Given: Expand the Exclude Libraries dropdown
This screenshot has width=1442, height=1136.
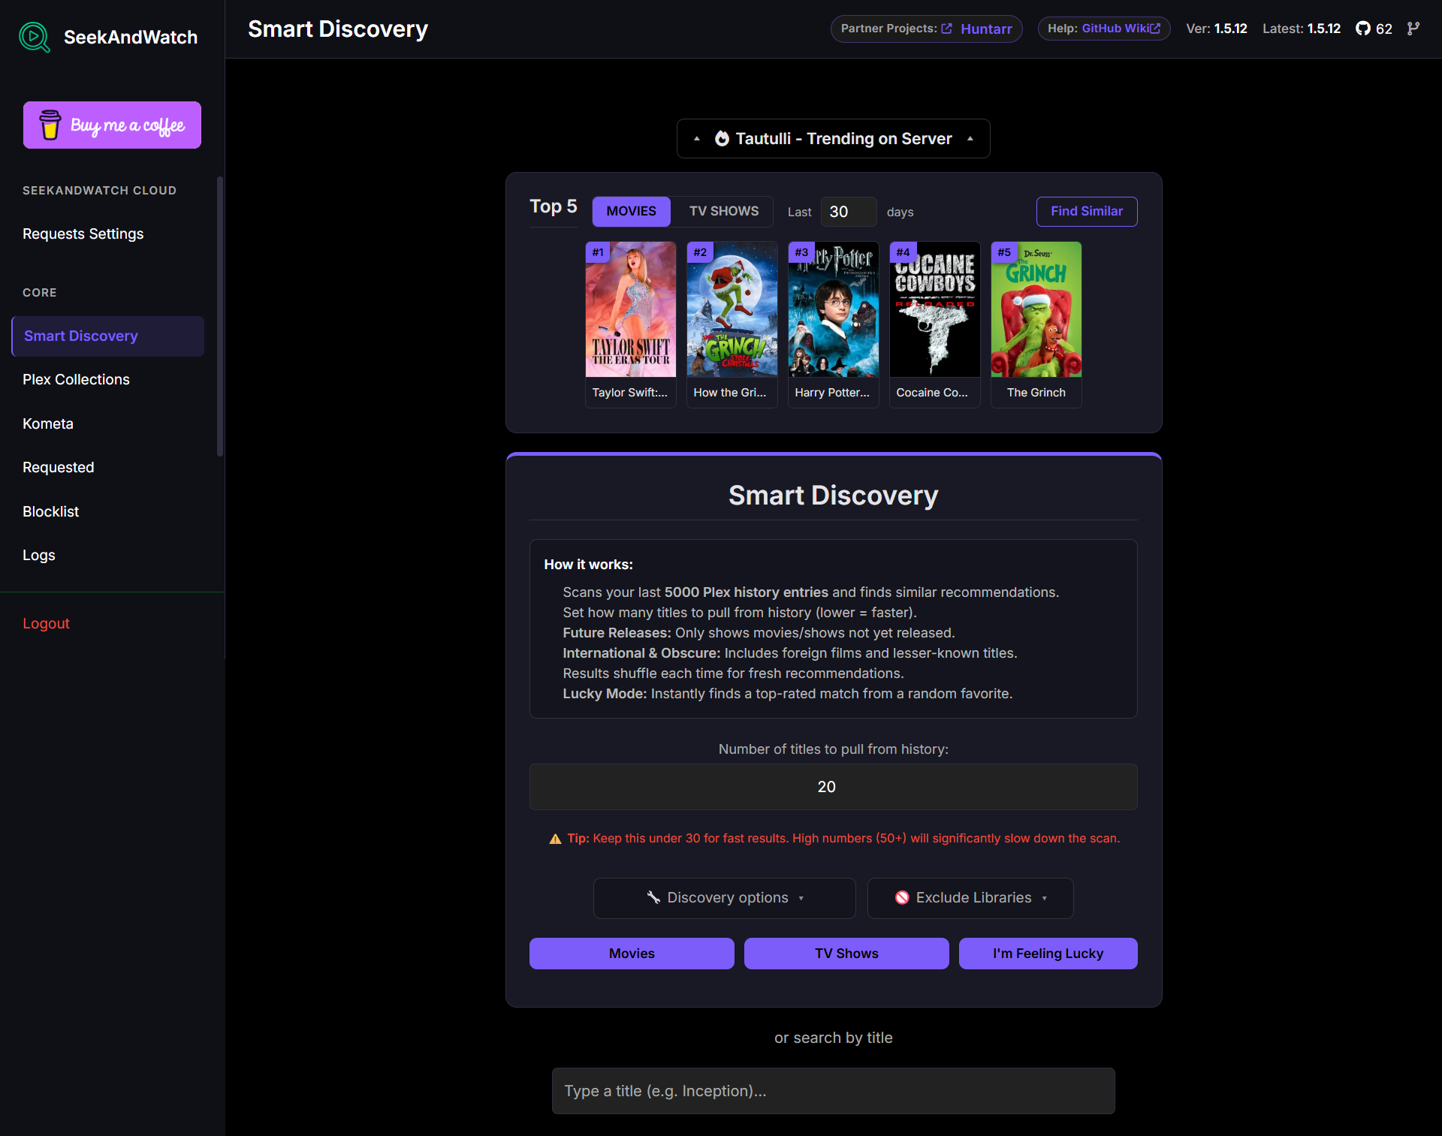Looking at the screenshot, I should (970, 898).
